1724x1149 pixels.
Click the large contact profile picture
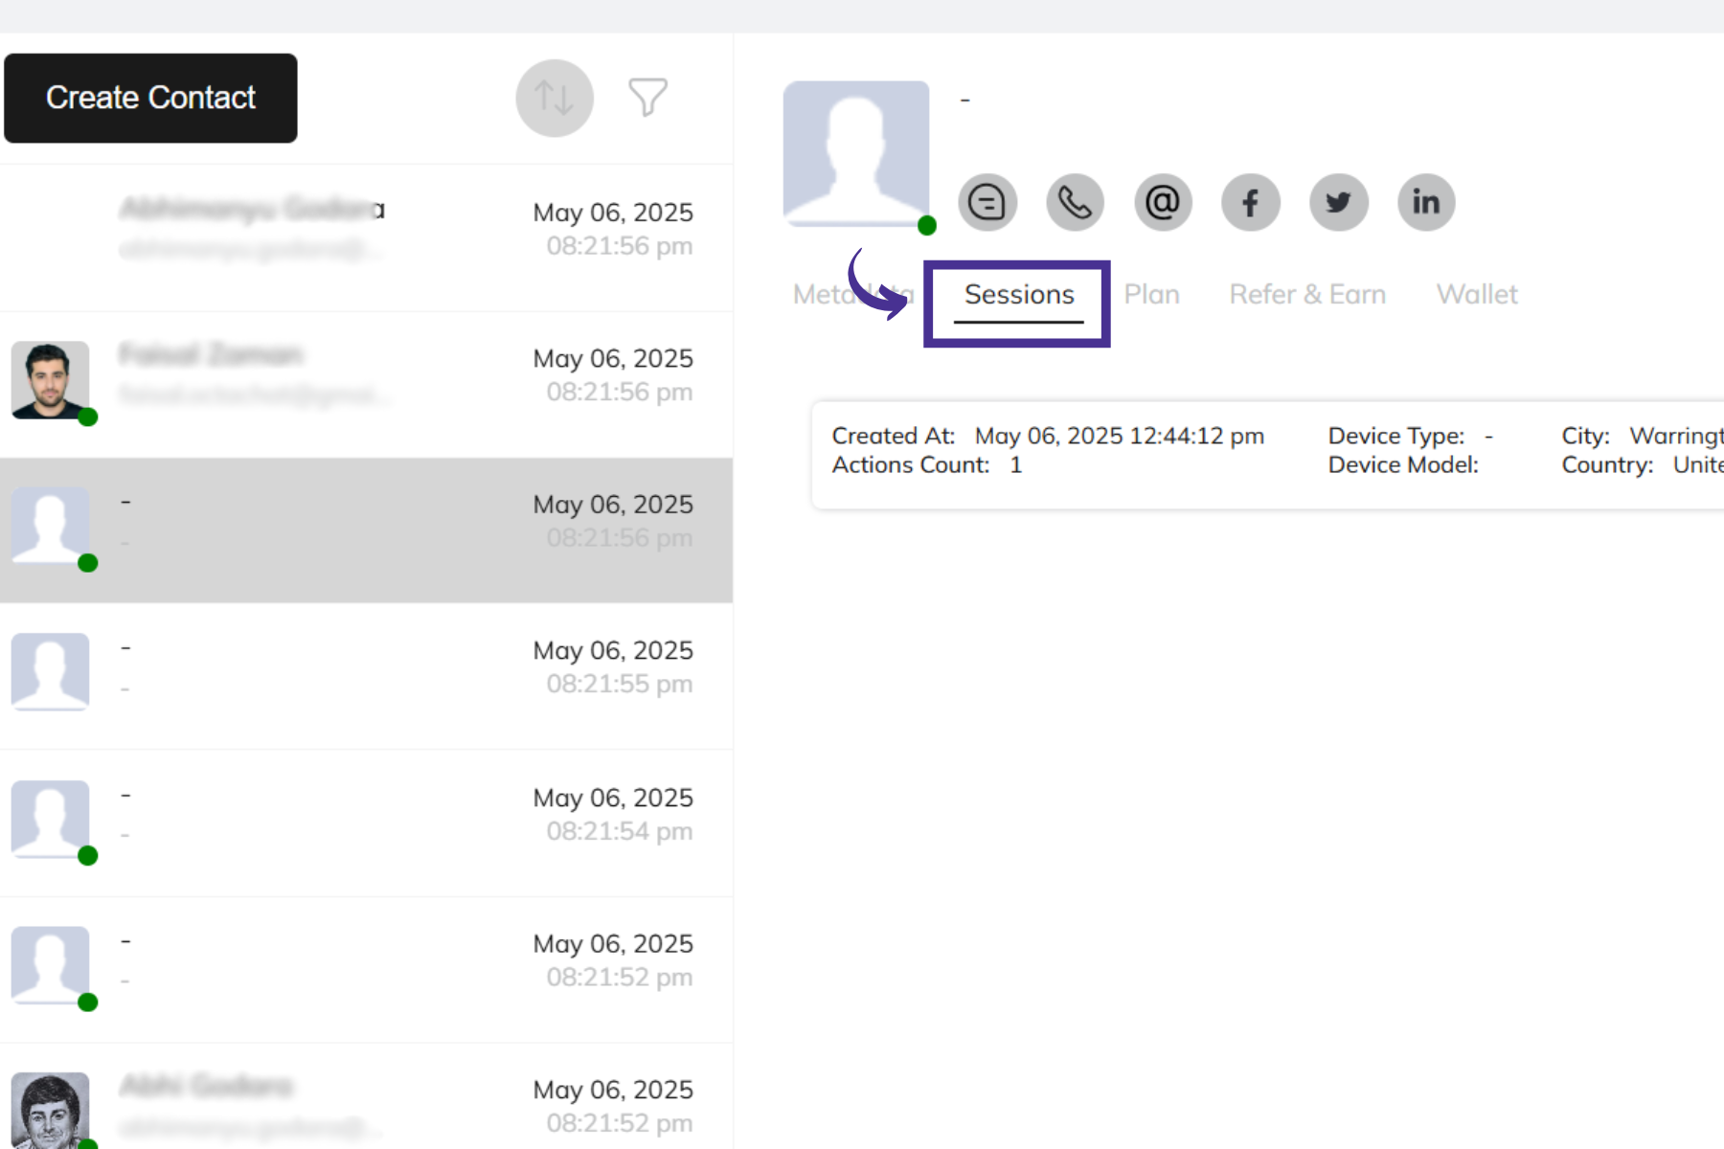click(x=855, y=153)
